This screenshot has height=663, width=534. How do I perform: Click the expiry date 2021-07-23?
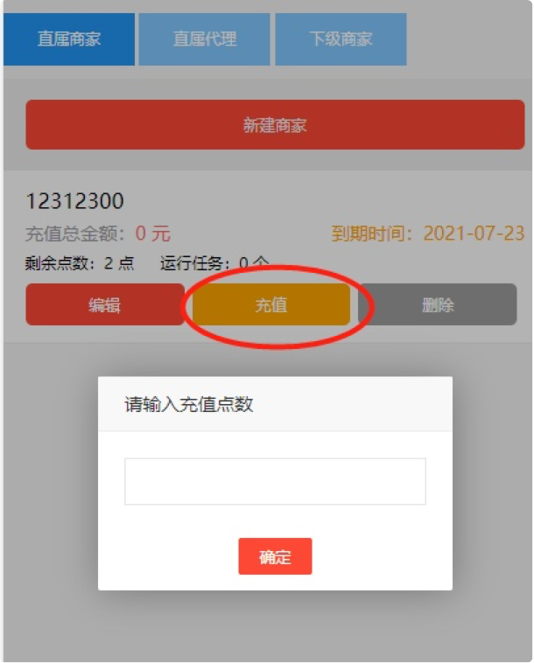(x=474, y=234)
